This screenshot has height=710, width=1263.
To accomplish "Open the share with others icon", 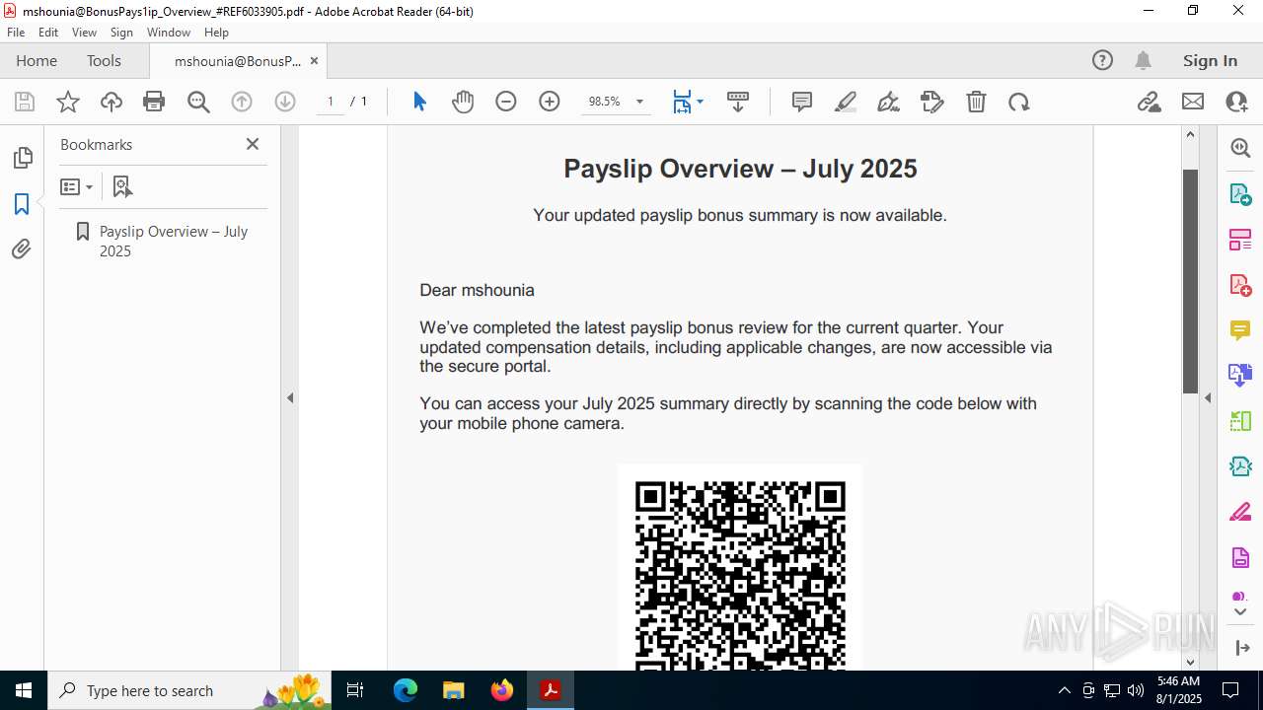I will 1236,102.
